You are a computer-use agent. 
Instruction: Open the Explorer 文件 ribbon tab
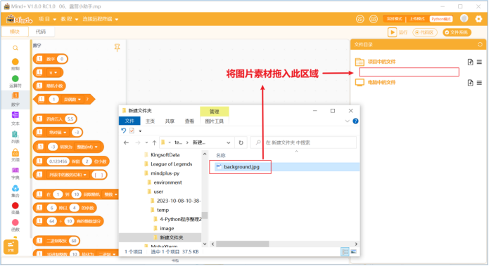click(x=129, y=121)
